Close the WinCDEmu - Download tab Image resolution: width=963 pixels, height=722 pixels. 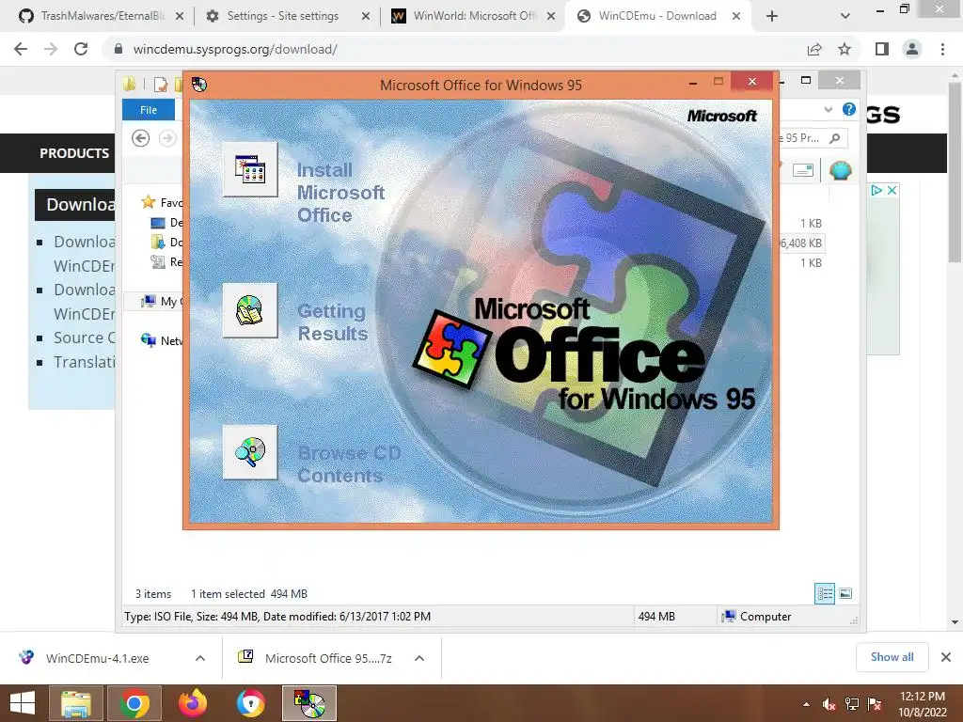click(x=736, y=16)
